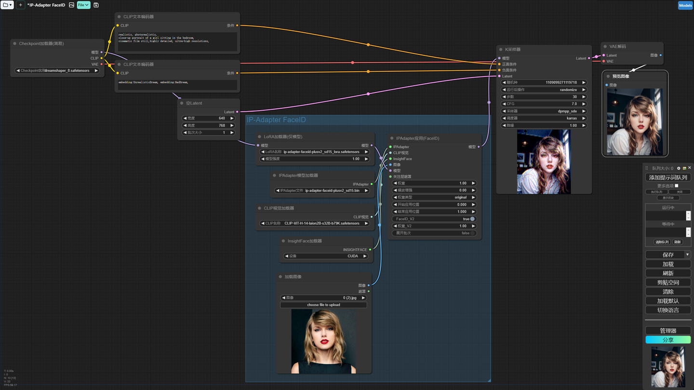Toggle the 展开批次 switch

[x=472, y=233]
